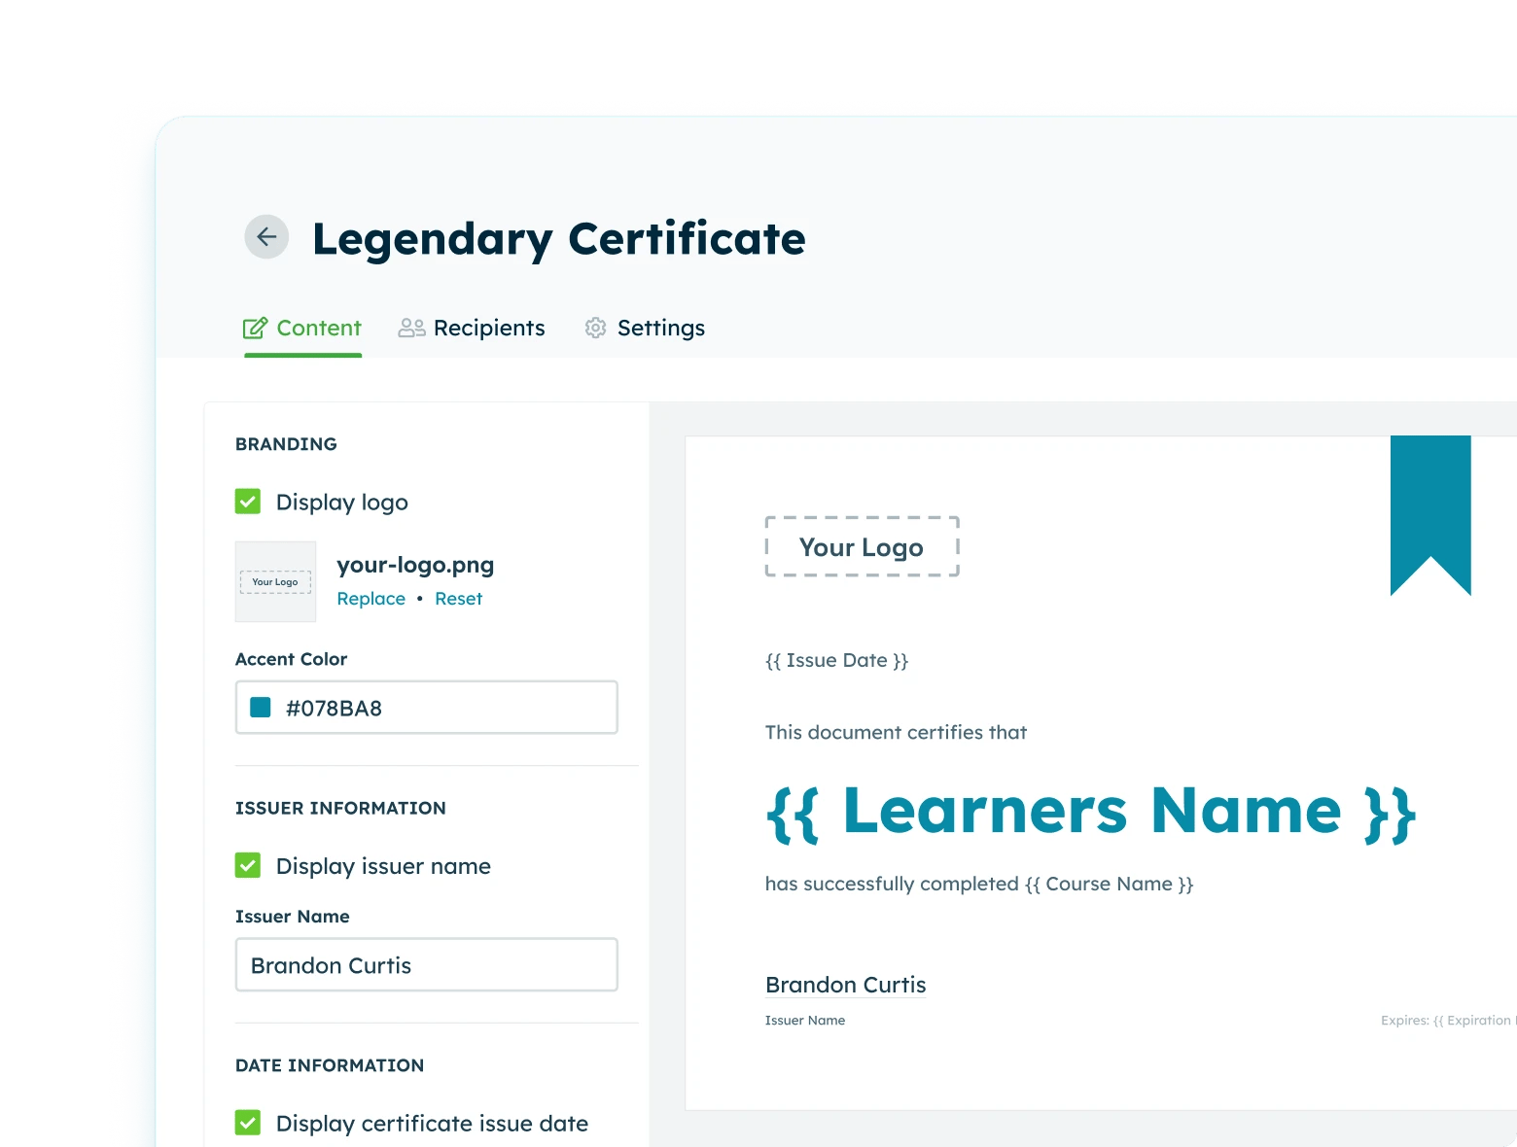
Task: Click the people icon next to Recipients
Action: point(410,328)
